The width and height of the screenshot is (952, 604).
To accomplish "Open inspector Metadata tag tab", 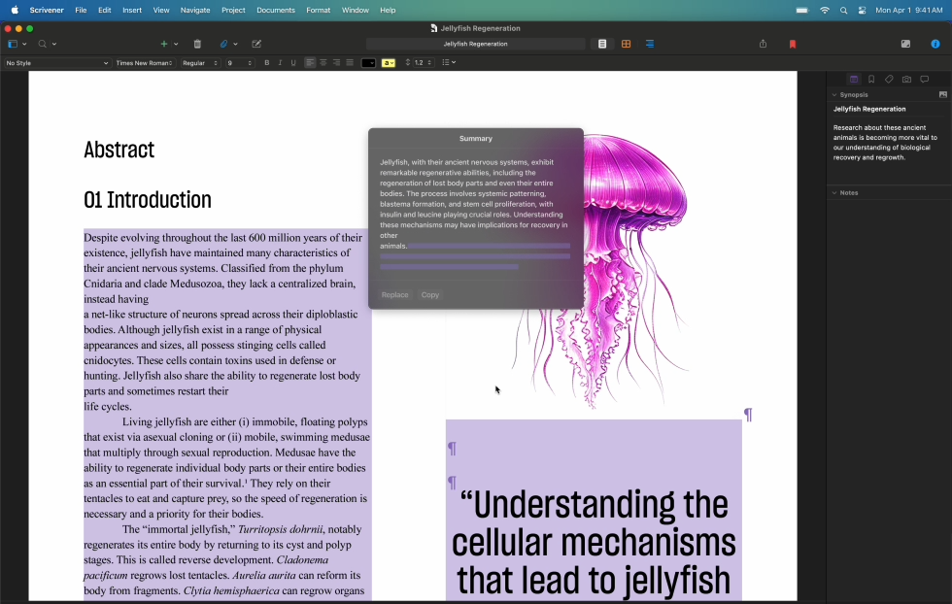I will coord(889,80).
